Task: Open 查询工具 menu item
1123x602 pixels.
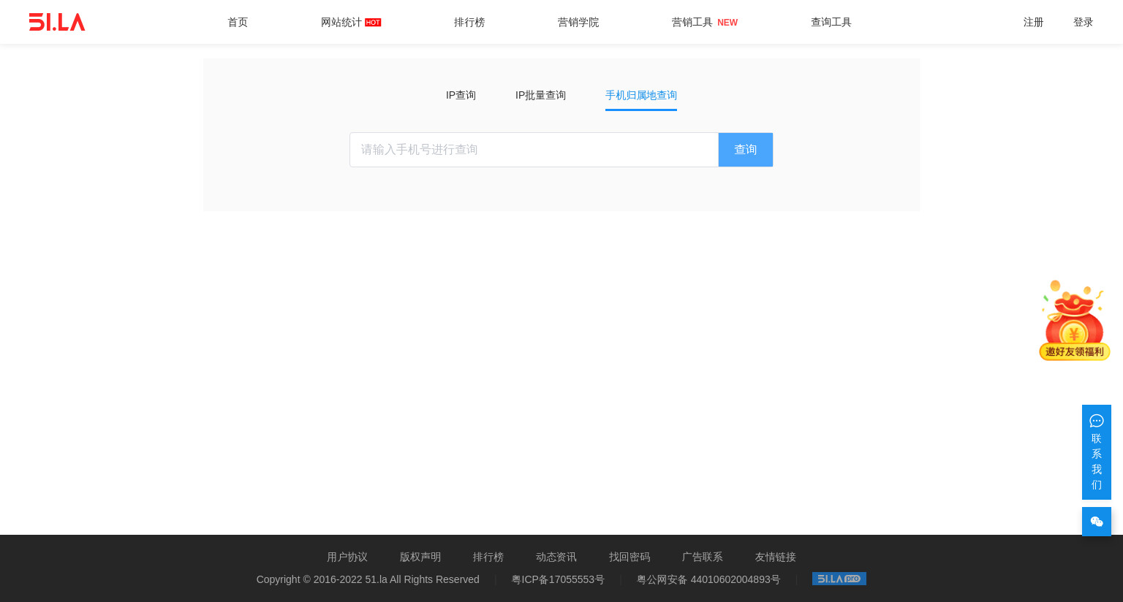Action: [831, 23]
